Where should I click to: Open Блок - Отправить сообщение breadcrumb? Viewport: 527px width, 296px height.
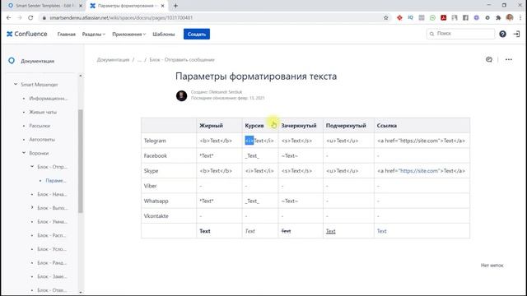pyautogui.click(x=182, y=60)
